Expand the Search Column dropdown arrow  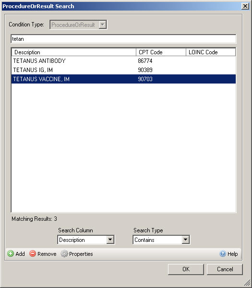[110, 240]
